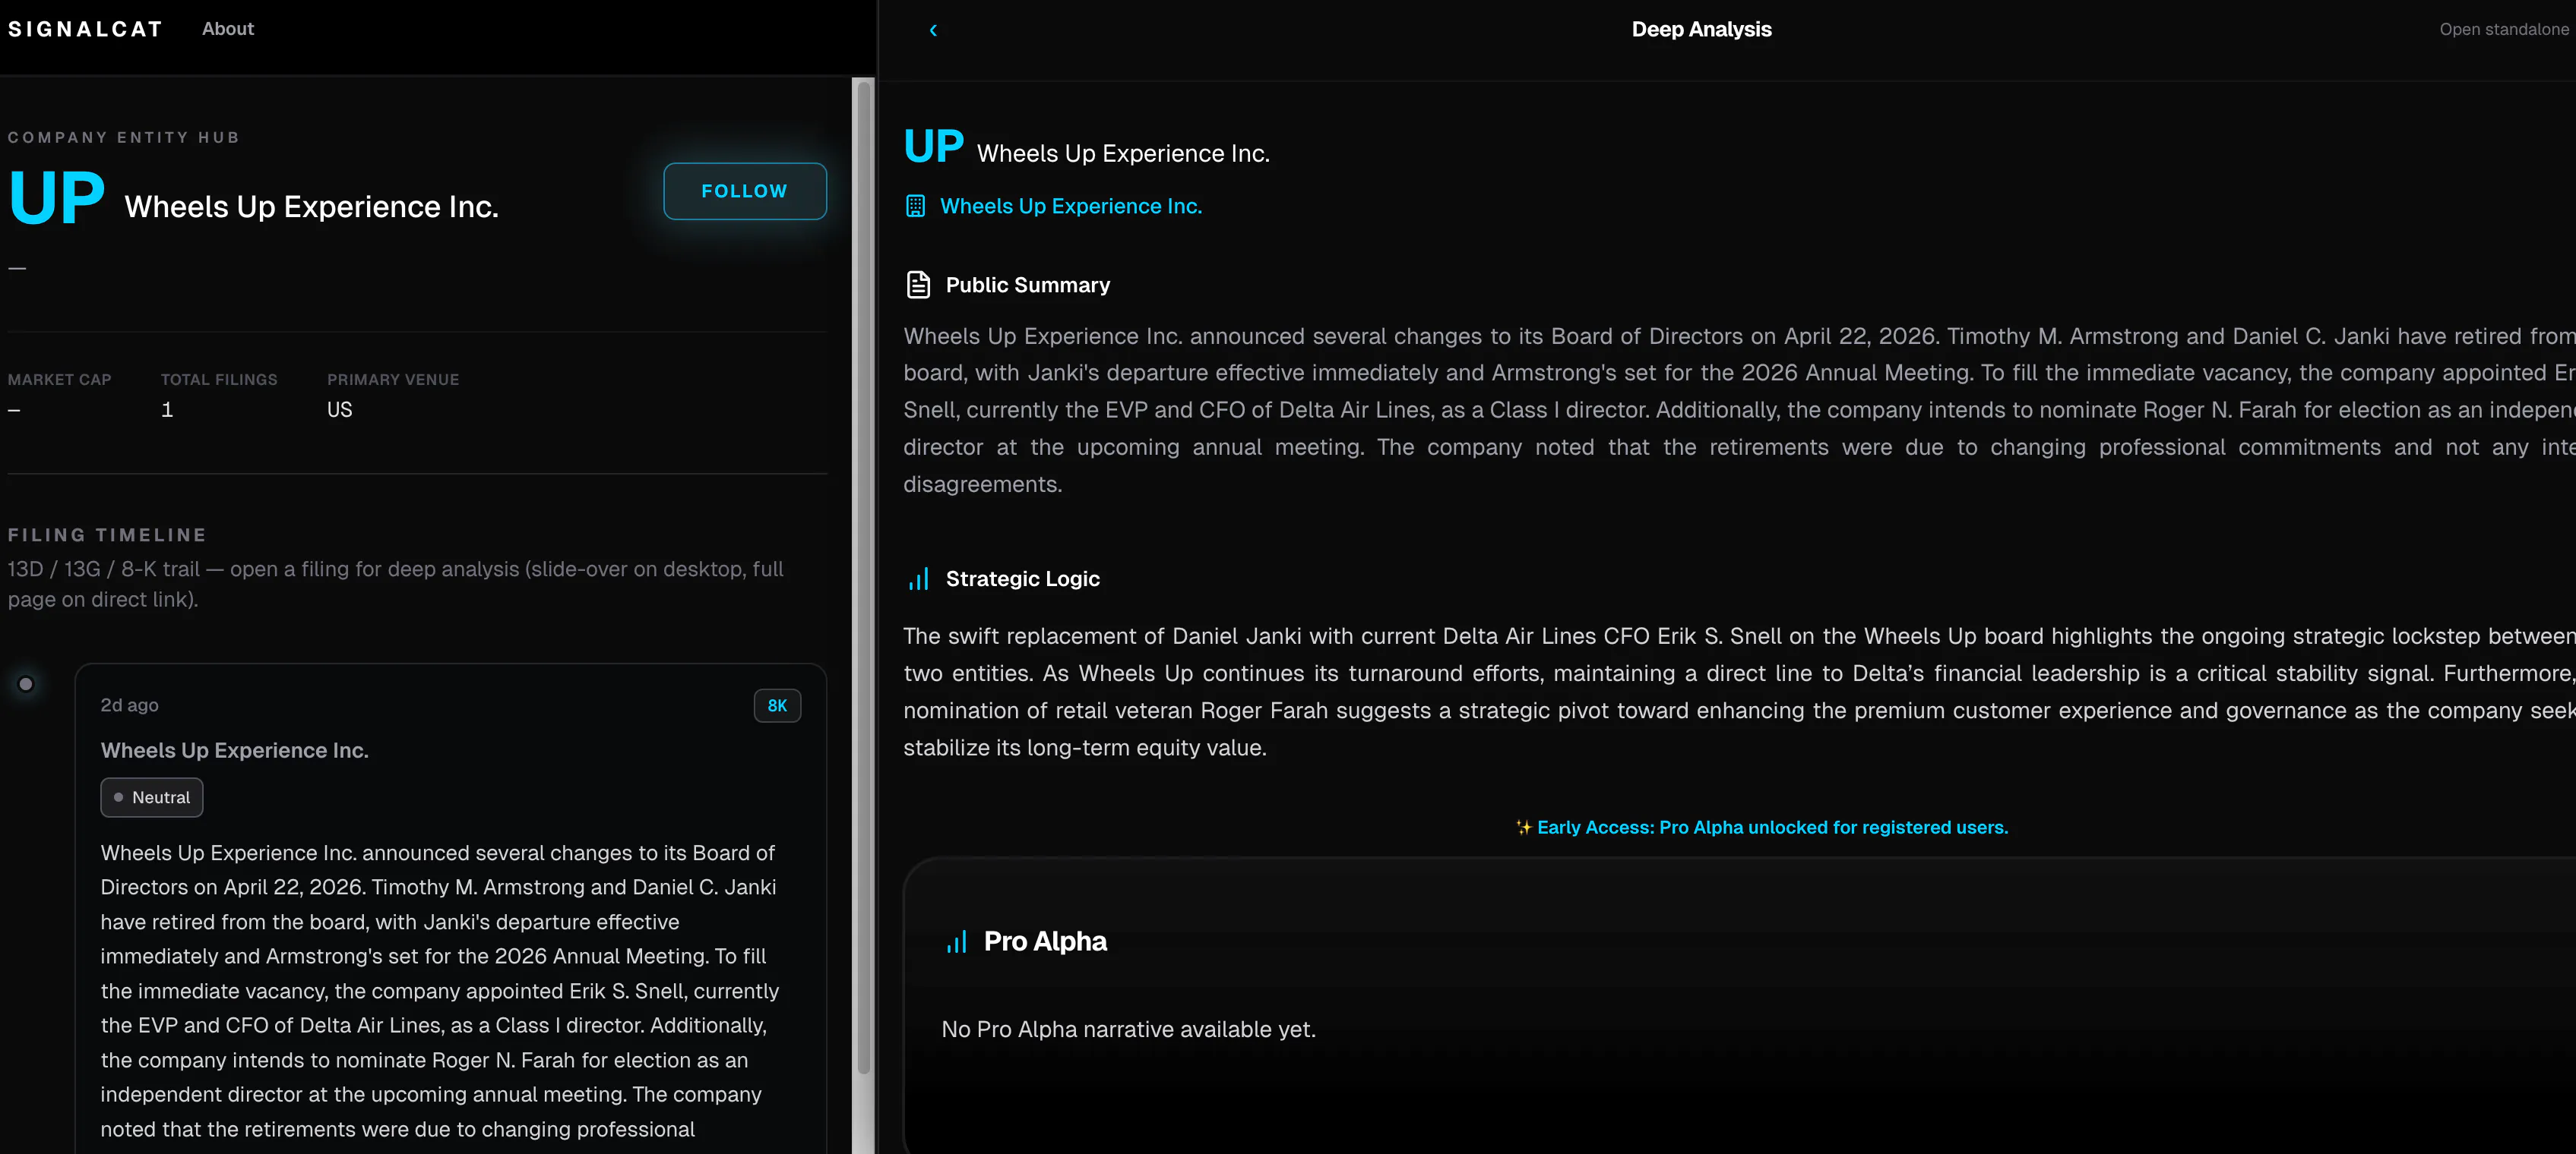
Task: Click the Market Cap label
Action: (x=60, y=380)
